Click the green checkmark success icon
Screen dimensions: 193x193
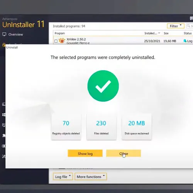tap(103, 86)
